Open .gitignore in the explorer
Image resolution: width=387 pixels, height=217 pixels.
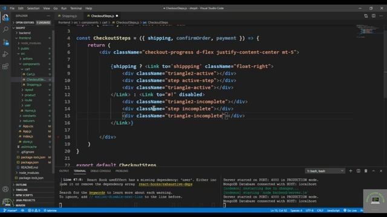(27, 152)
